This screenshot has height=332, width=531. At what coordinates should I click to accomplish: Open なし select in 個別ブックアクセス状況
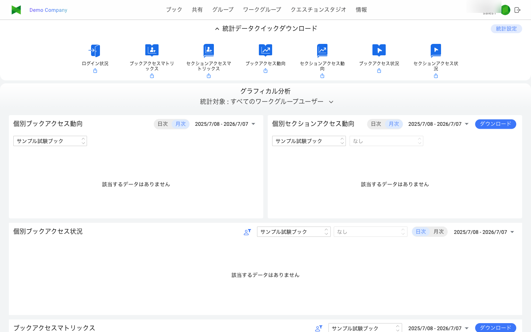tap(371, 232)
